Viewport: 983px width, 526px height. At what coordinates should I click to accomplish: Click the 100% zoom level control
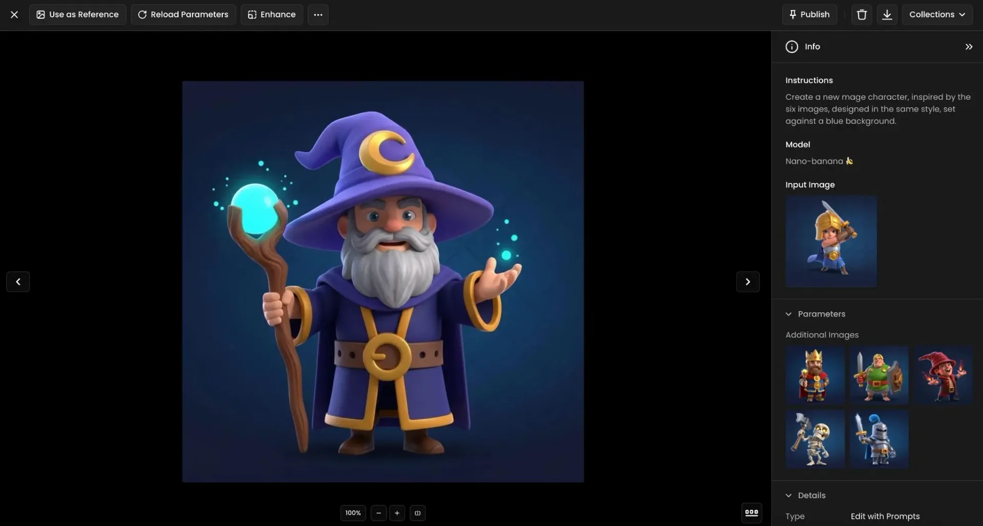click(x=353, y=513)
